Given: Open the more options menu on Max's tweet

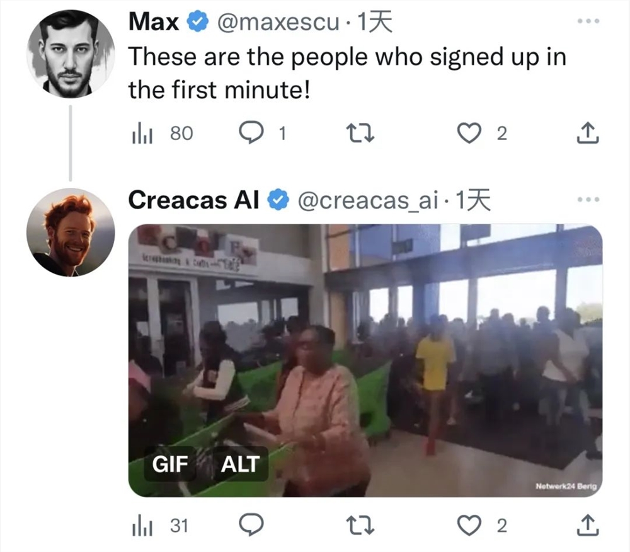Looking at the screenshot, I should coord(588,21).
